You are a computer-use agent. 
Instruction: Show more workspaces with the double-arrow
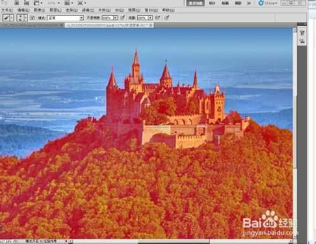pyautogui.click(x=249, y=3)
